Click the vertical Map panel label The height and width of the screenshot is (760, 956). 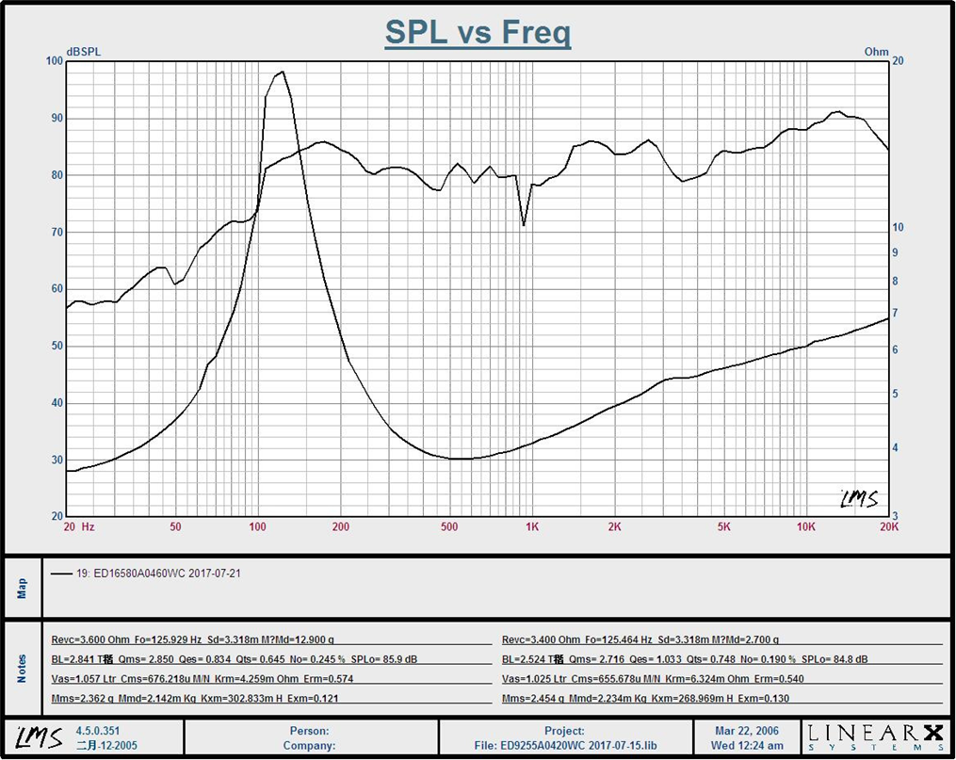coord(23,588)
